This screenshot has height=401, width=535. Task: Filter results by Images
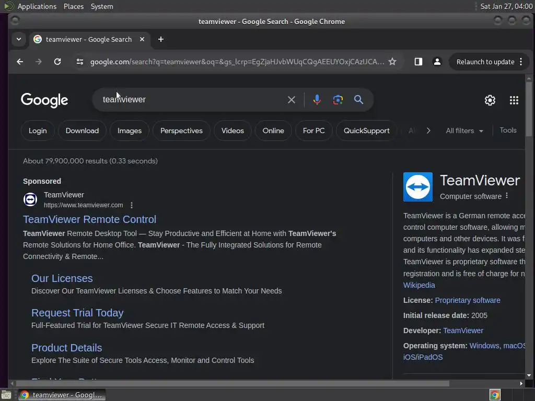click(x=130, y=131)
